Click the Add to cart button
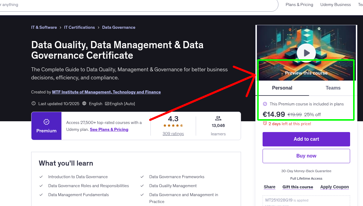Image resolution: width=363 pixels, height=206 pixels. pos(306,139)
